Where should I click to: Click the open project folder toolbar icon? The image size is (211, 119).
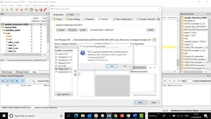[7, 10]
